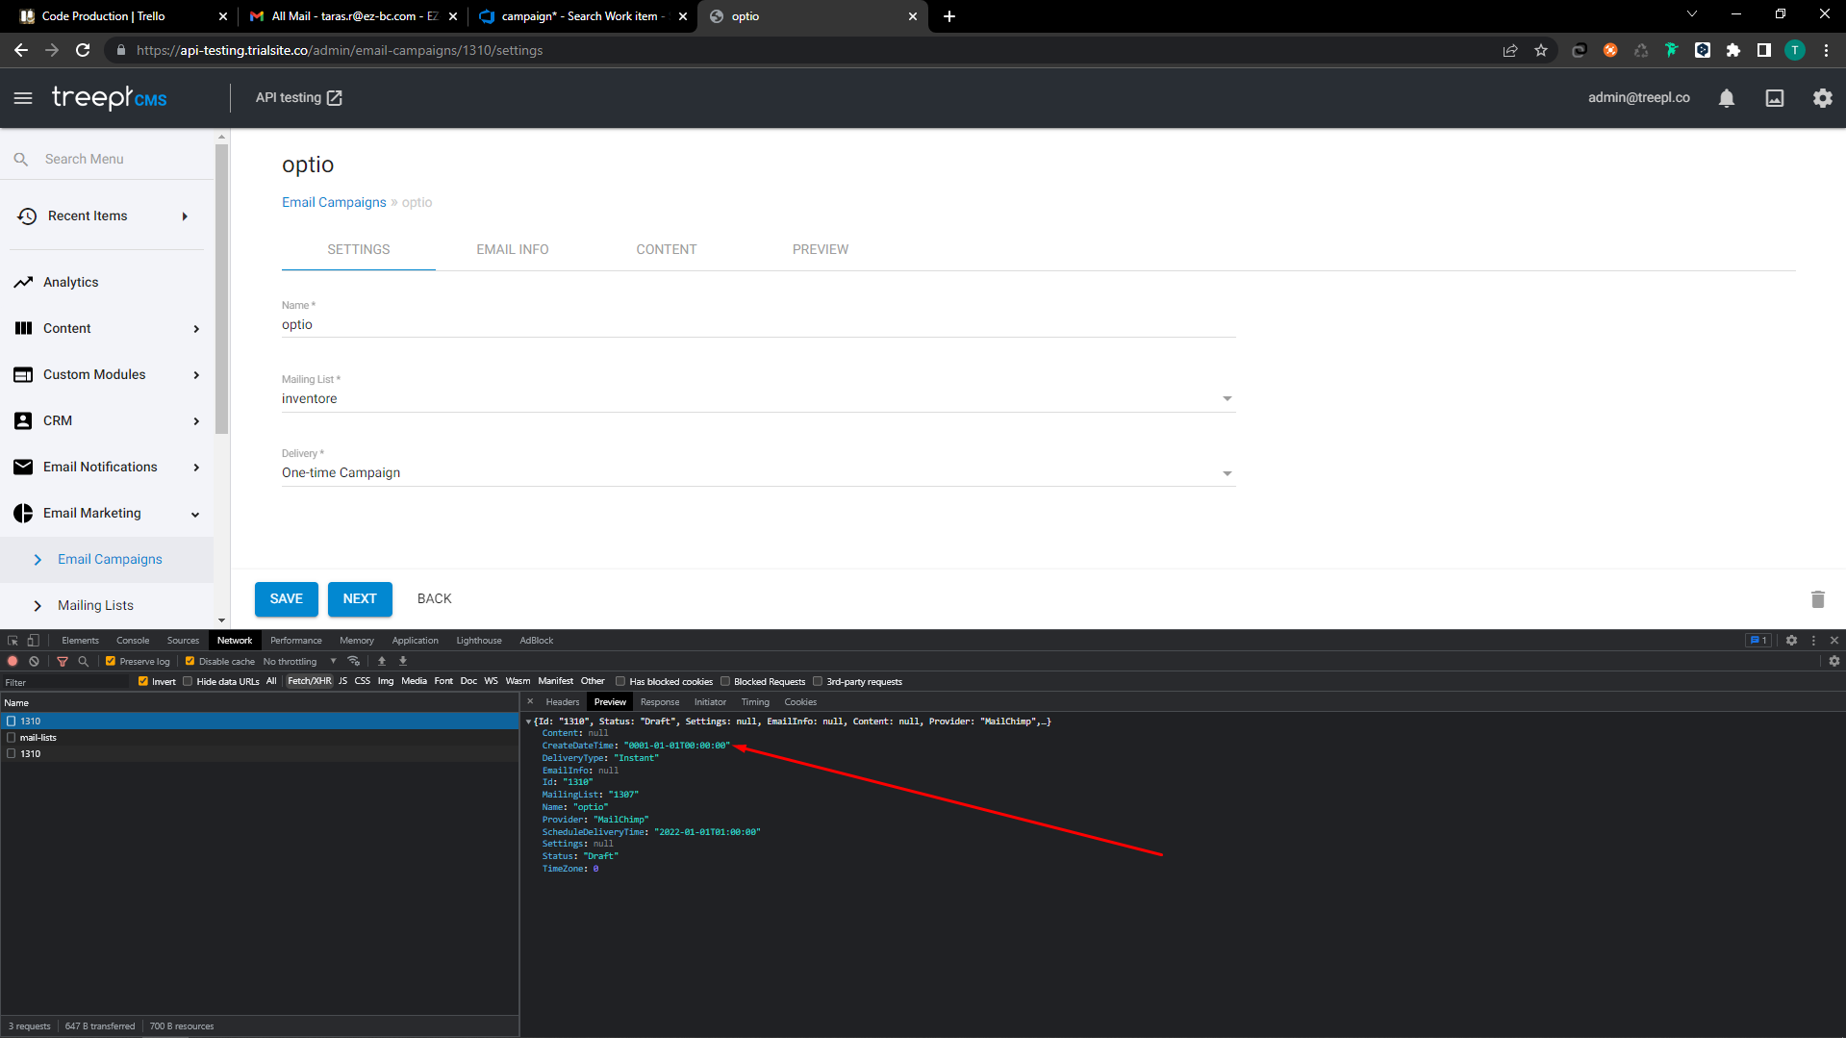Close the request details pane
Viewport: 1846px width, 1038px height.
[x=530, y=702]
